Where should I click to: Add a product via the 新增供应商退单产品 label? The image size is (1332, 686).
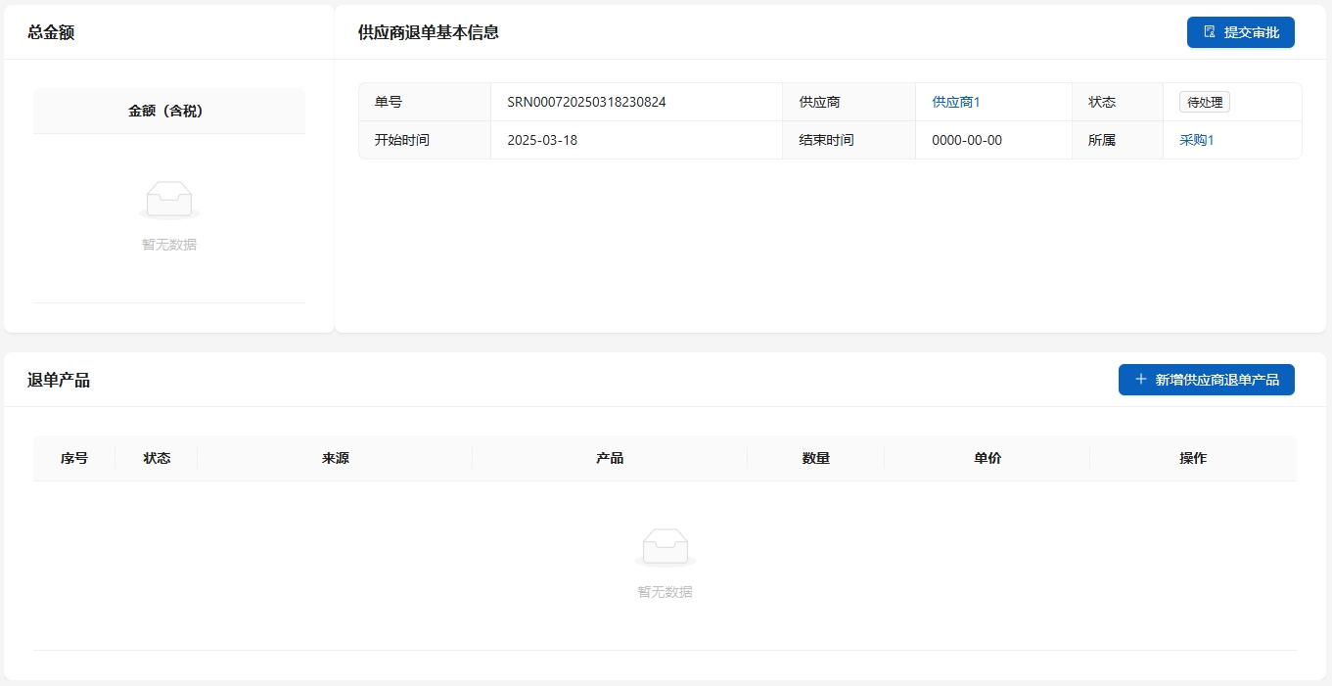pyautogui.click(x=1217, y=380)
